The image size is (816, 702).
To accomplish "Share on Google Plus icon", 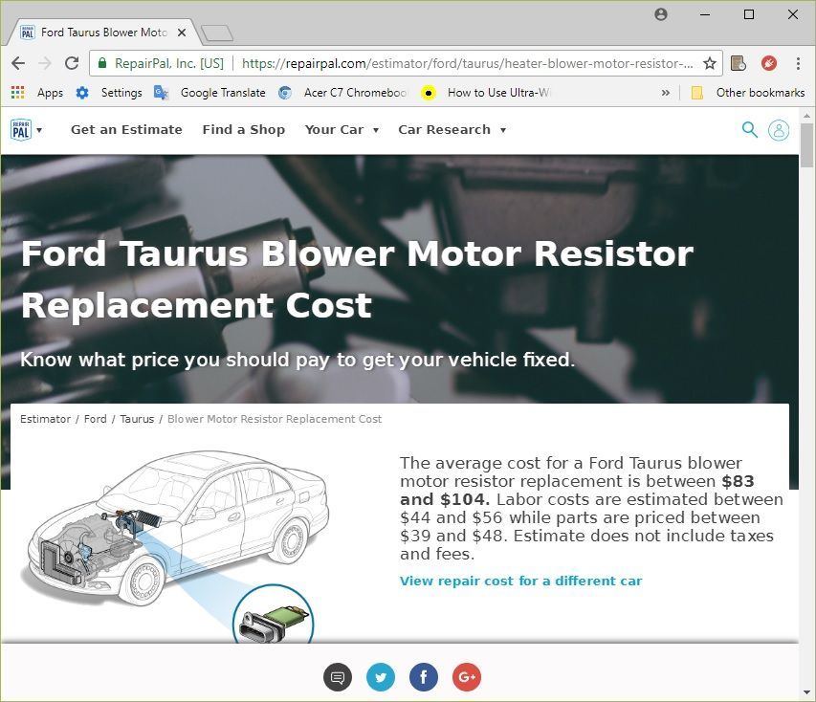I will [467, 677].
